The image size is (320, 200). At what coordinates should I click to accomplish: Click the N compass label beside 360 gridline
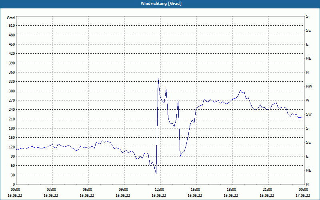[x=307, y=72]
